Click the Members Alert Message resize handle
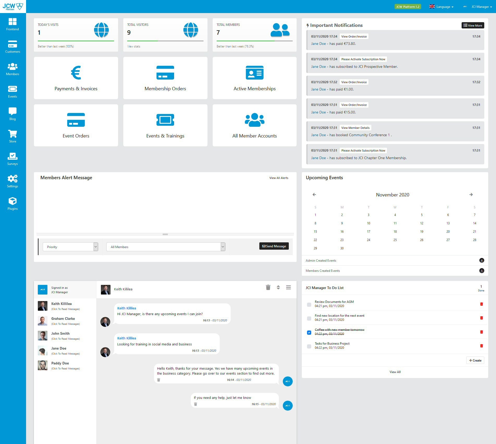 pyautogui.click(x=165, y=234)
